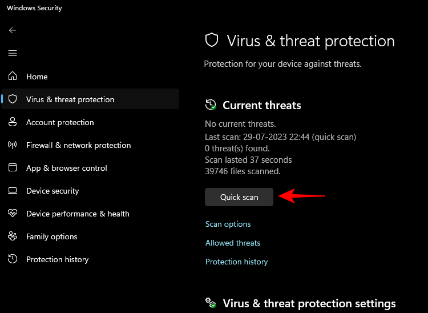
Task: Click the back arrow icon
Action: [x=13, y=30]
